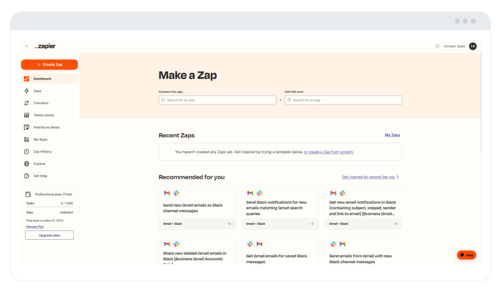Image resolution: width=501 pixels, height=293 pixels.
Task: Open the My Zaps link
Action: 392,135
